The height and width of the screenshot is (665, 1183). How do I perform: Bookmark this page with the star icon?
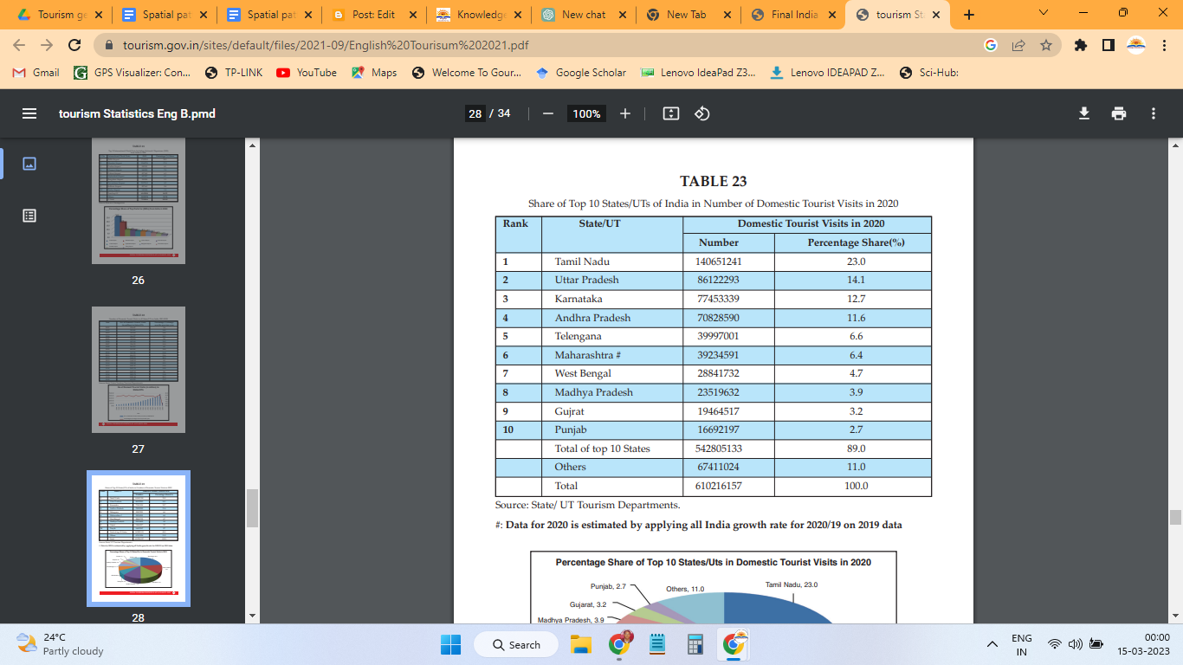pos(1045,45)
